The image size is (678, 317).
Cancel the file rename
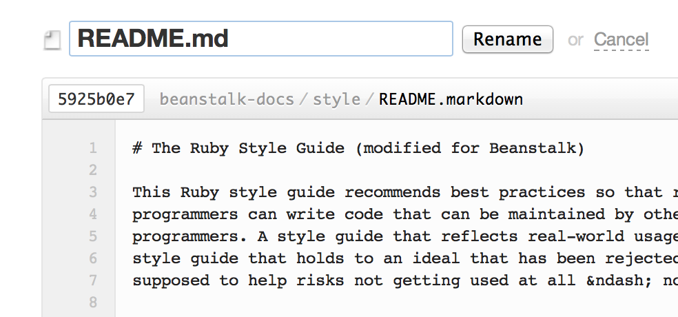pos(621,40)
